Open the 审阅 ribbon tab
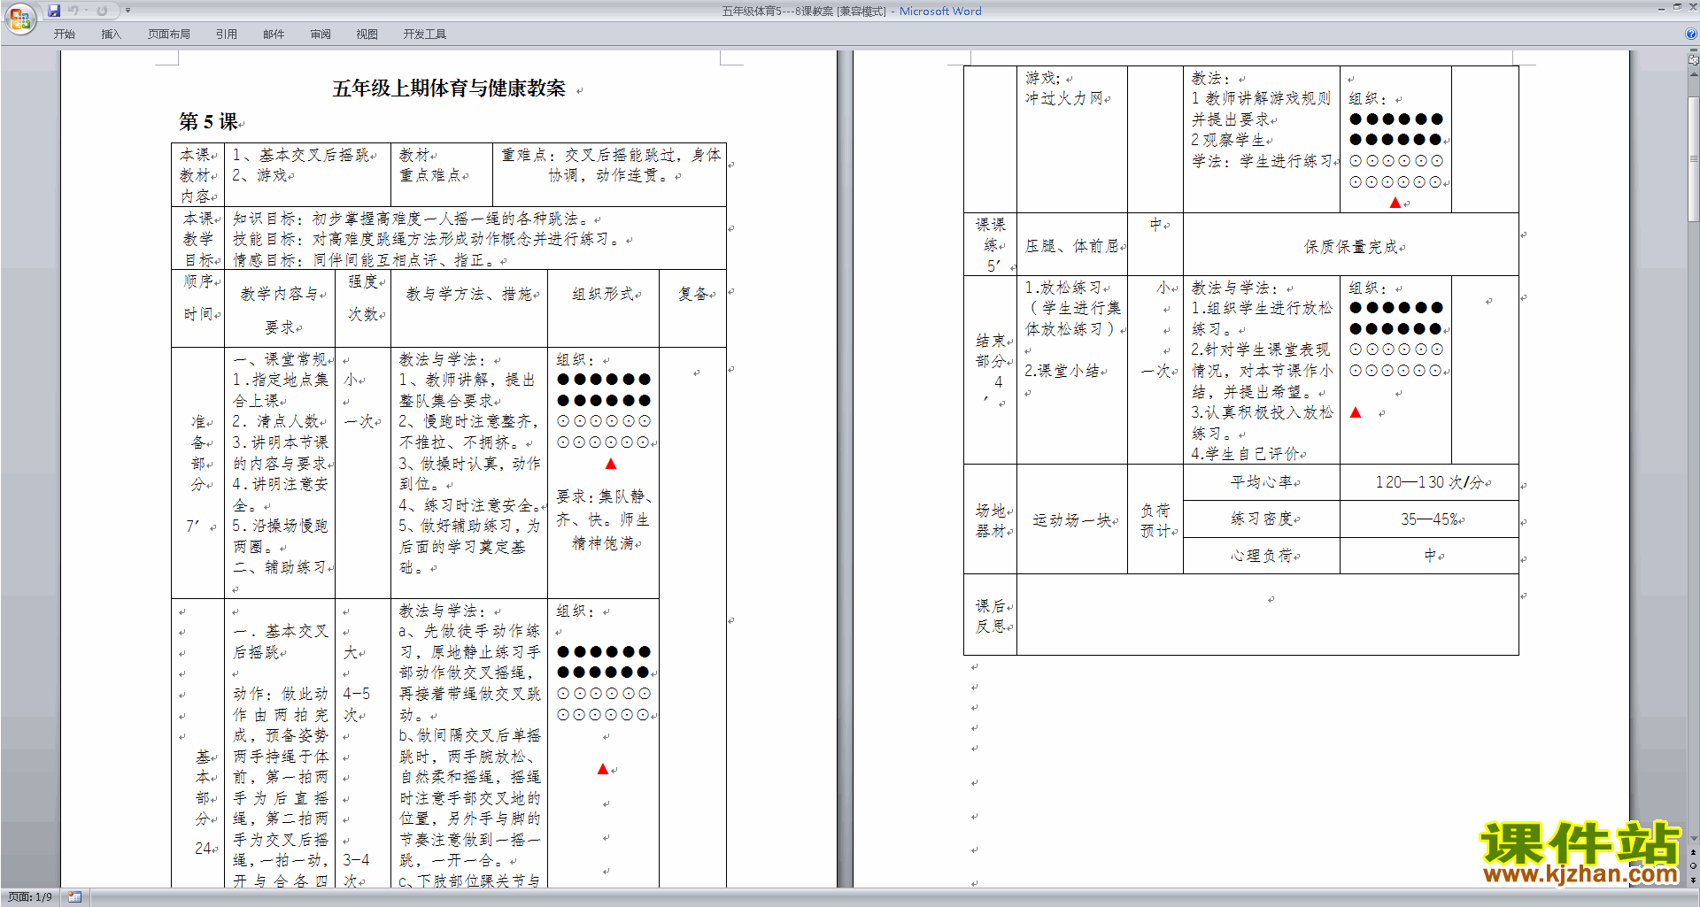 pos(321,35)
